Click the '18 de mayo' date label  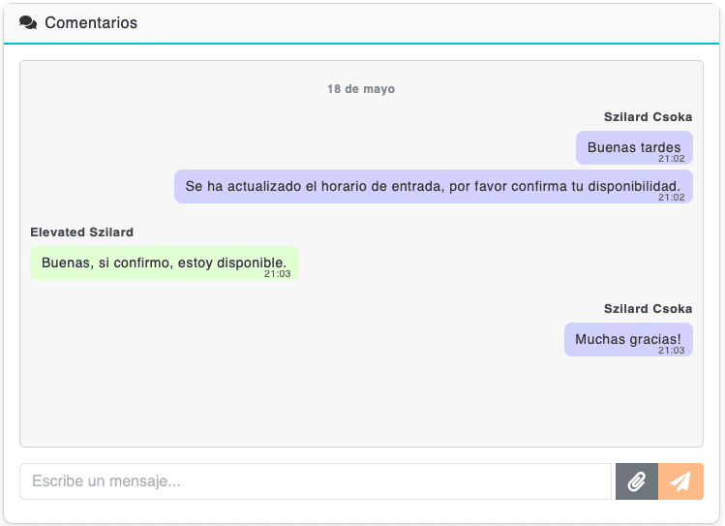(x=361, y=89)
